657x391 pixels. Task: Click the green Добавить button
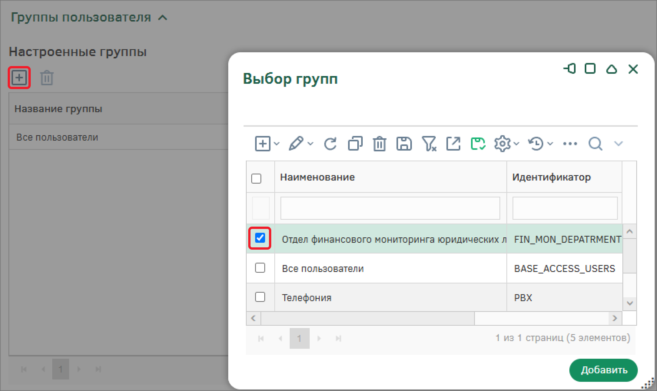coord(604,370)
